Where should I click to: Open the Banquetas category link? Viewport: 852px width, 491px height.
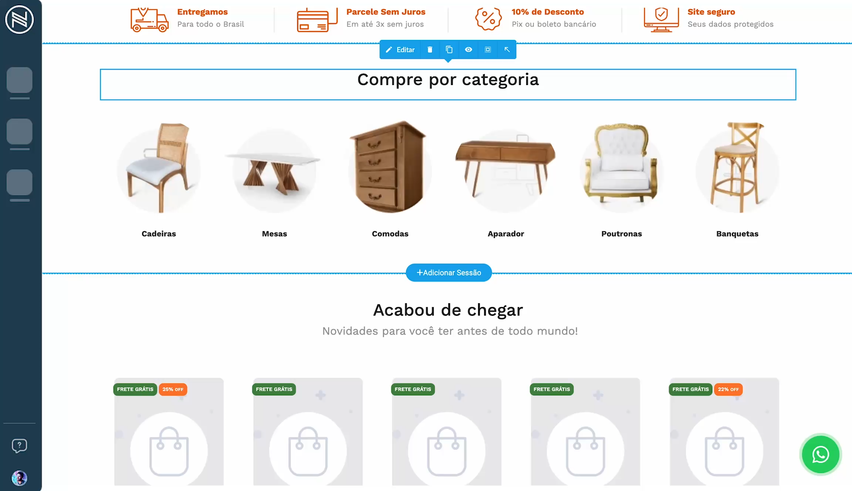click(737, 234)
